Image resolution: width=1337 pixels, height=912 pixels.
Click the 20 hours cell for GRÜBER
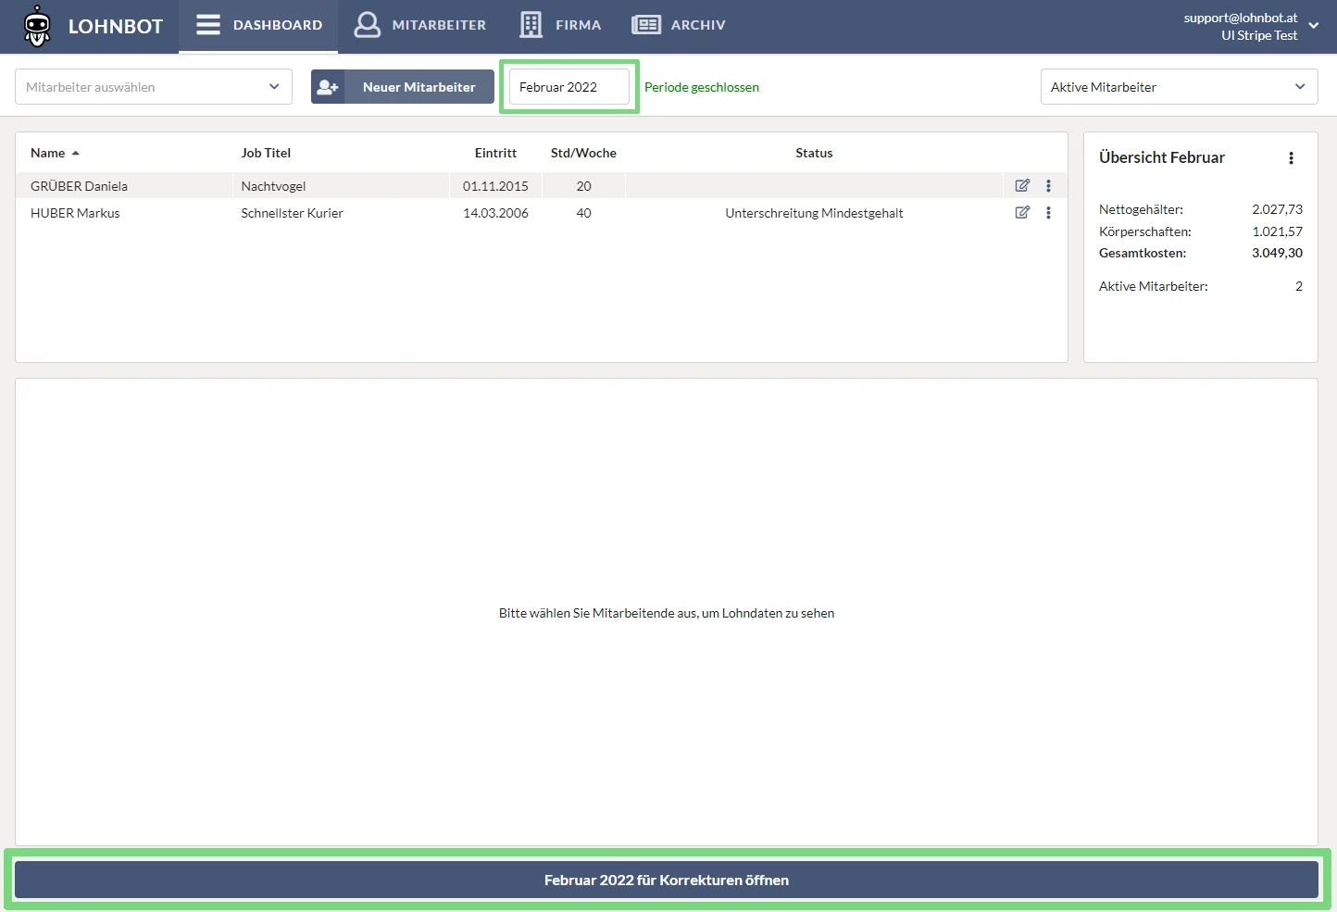coord(583,186)
